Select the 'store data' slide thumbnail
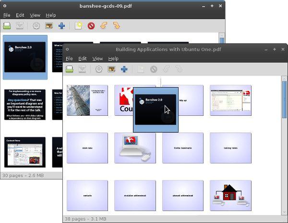Image resolution: width=288 pixels, height=223 pixels. point(87,148)
